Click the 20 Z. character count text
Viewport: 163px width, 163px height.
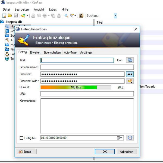coord(121,87)
